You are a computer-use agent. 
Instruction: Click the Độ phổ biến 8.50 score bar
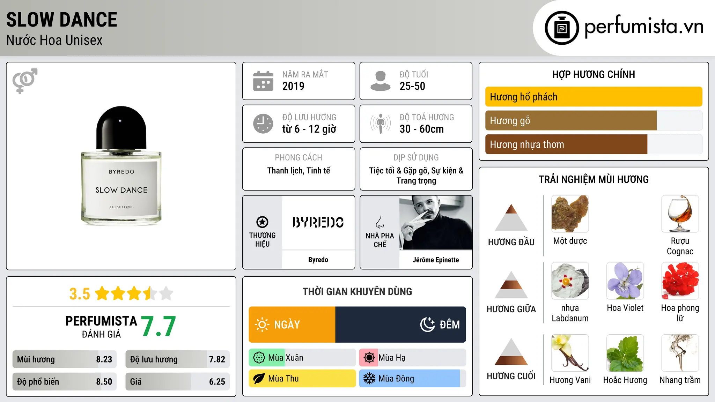point(65,381)
